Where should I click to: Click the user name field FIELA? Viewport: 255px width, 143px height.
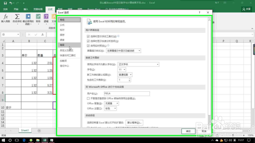127,93
